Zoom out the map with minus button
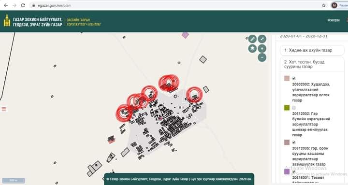Screen dimensions: 348x185 262,57
